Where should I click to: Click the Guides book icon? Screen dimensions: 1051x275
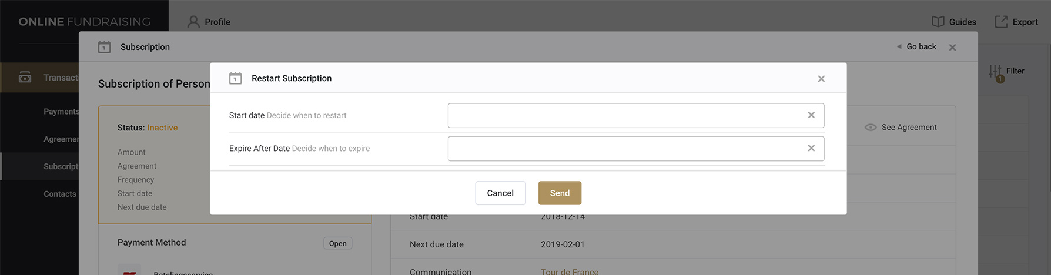click(938, 22)
